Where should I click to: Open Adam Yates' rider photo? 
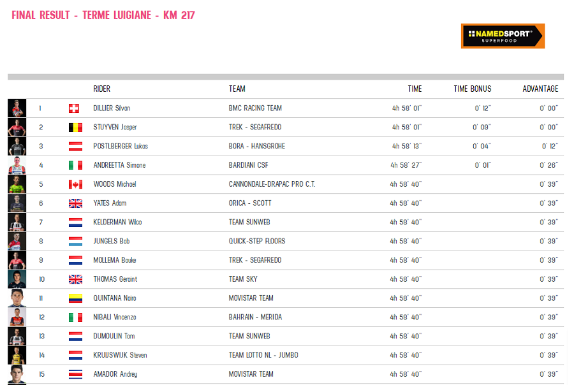17,203
